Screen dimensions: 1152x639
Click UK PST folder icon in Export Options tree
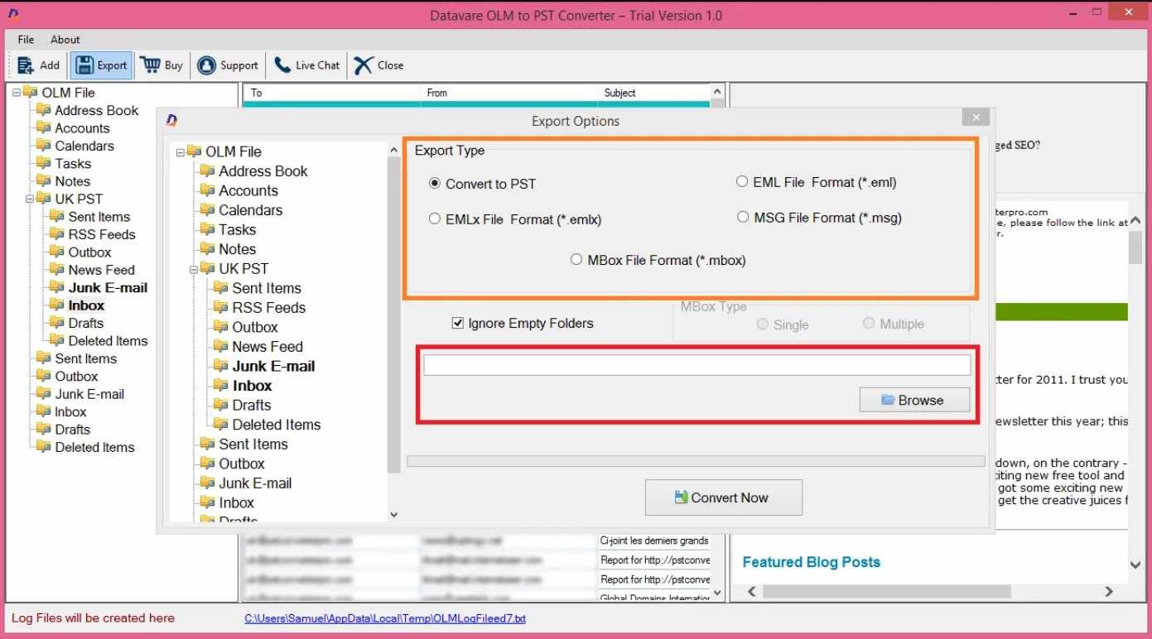click(x=208, y=269)
